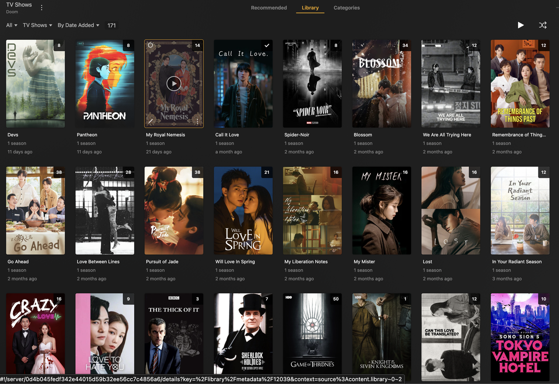Select the My Mister poster
559x384 pixels.
tap(382, 211)
